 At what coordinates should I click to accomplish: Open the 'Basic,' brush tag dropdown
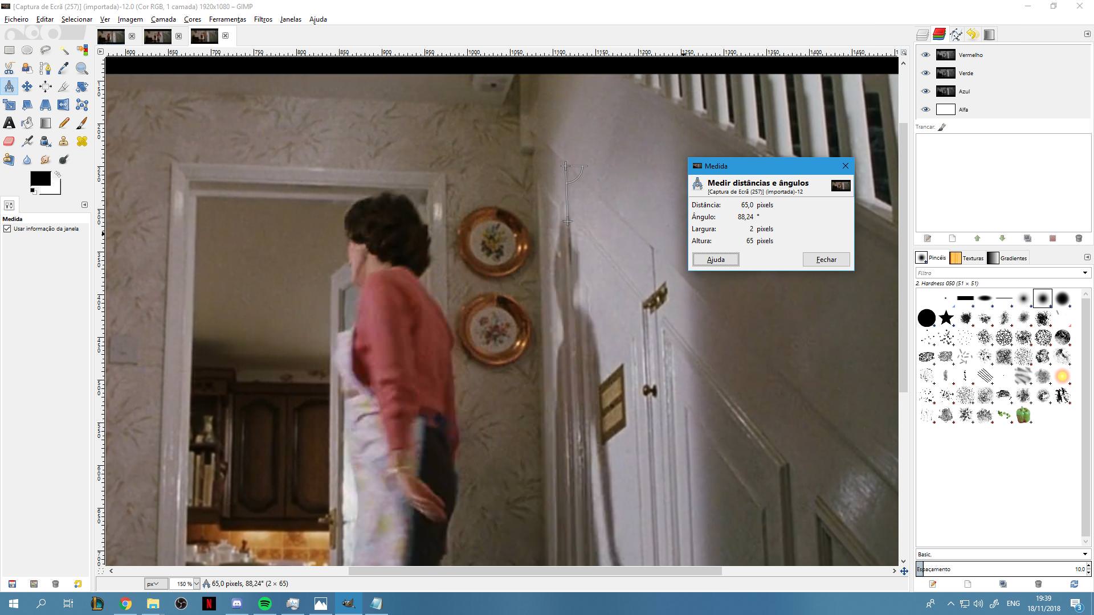[x=1085, y=554]
